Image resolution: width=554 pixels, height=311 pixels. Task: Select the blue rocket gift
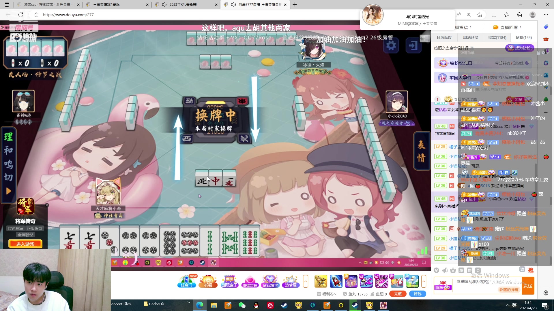pos(336,281)
